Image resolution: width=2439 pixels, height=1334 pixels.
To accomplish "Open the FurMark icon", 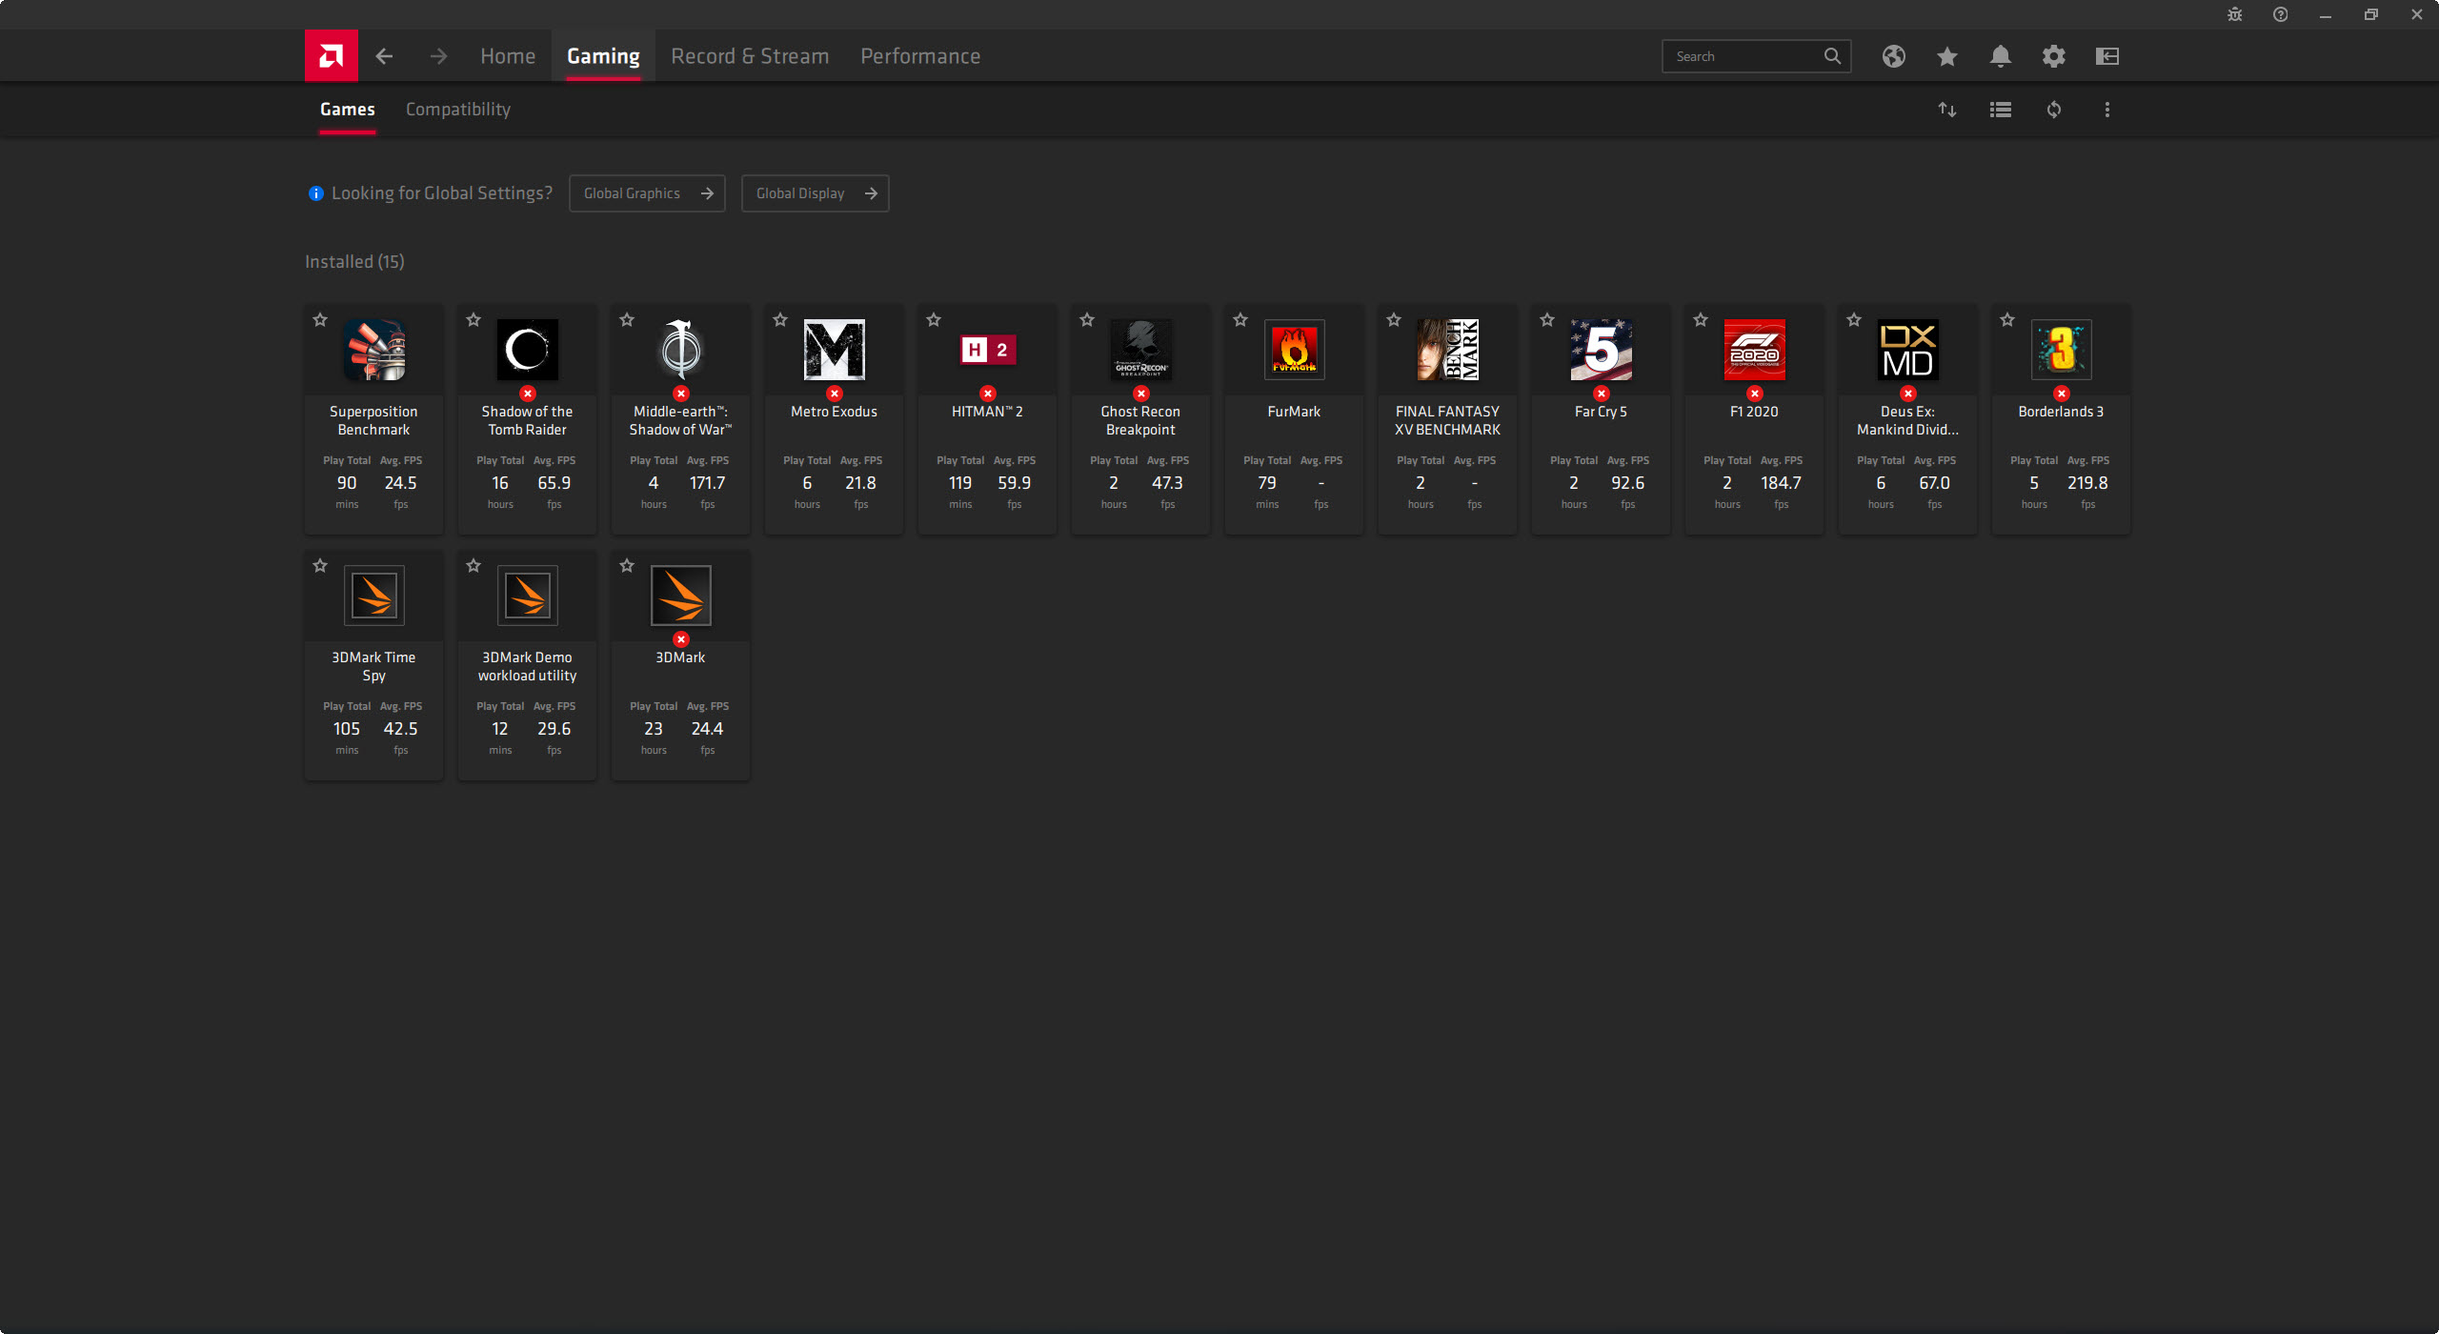I will (1295, 350).
